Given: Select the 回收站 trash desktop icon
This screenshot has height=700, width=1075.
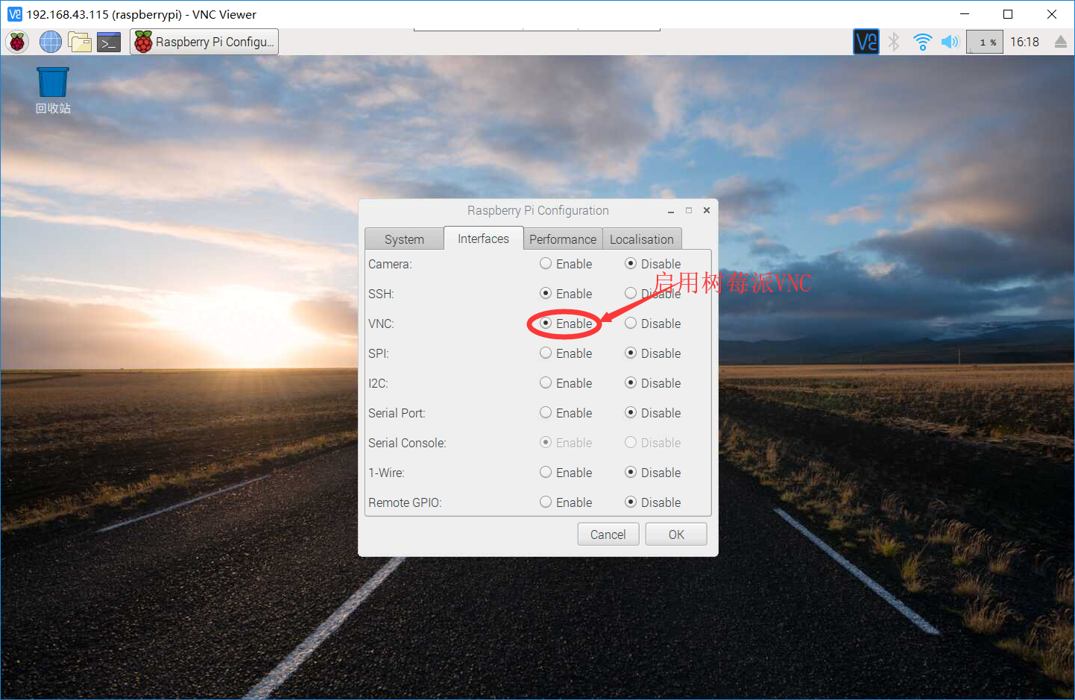Looking at the screenshot, I should pyautogui.click(x=53, y=90).
